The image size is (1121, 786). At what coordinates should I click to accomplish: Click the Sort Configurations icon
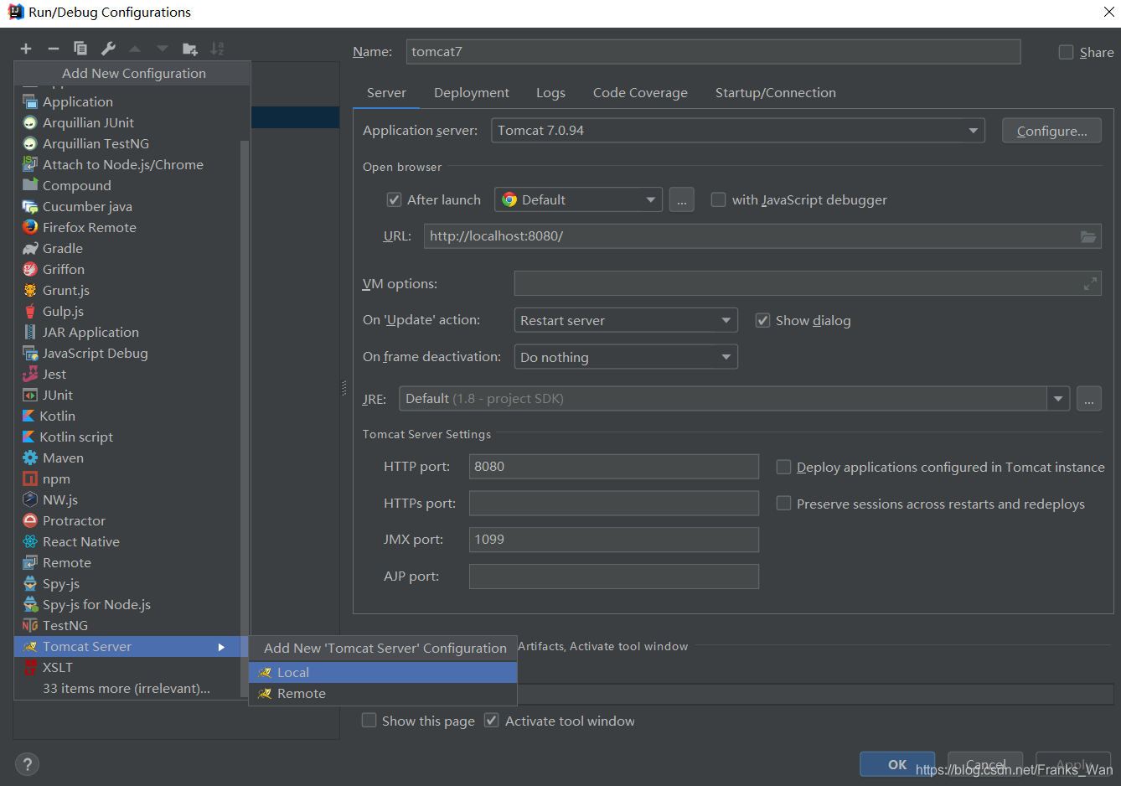tap(217, 49)
